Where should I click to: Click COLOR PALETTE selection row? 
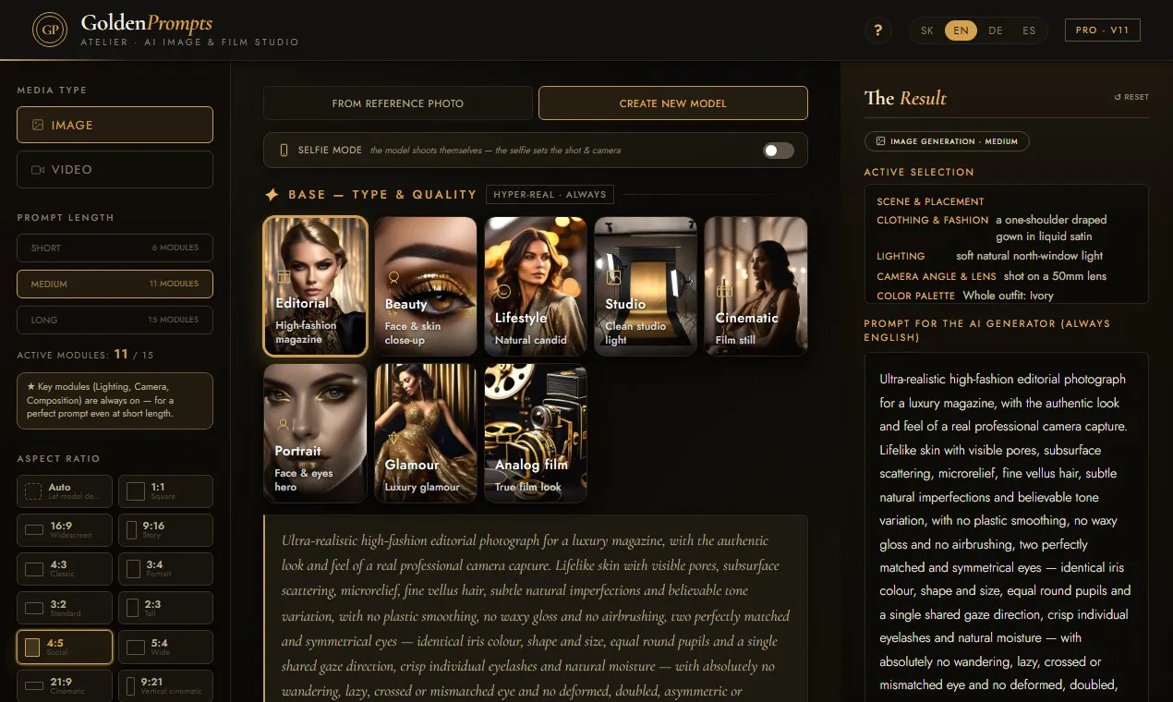pos(1006,296)
